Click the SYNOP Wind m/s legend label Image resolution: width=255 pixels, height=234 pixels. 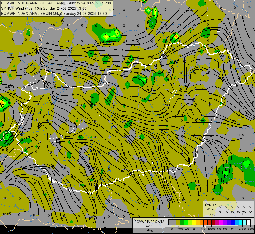click(x=210, y=209)
